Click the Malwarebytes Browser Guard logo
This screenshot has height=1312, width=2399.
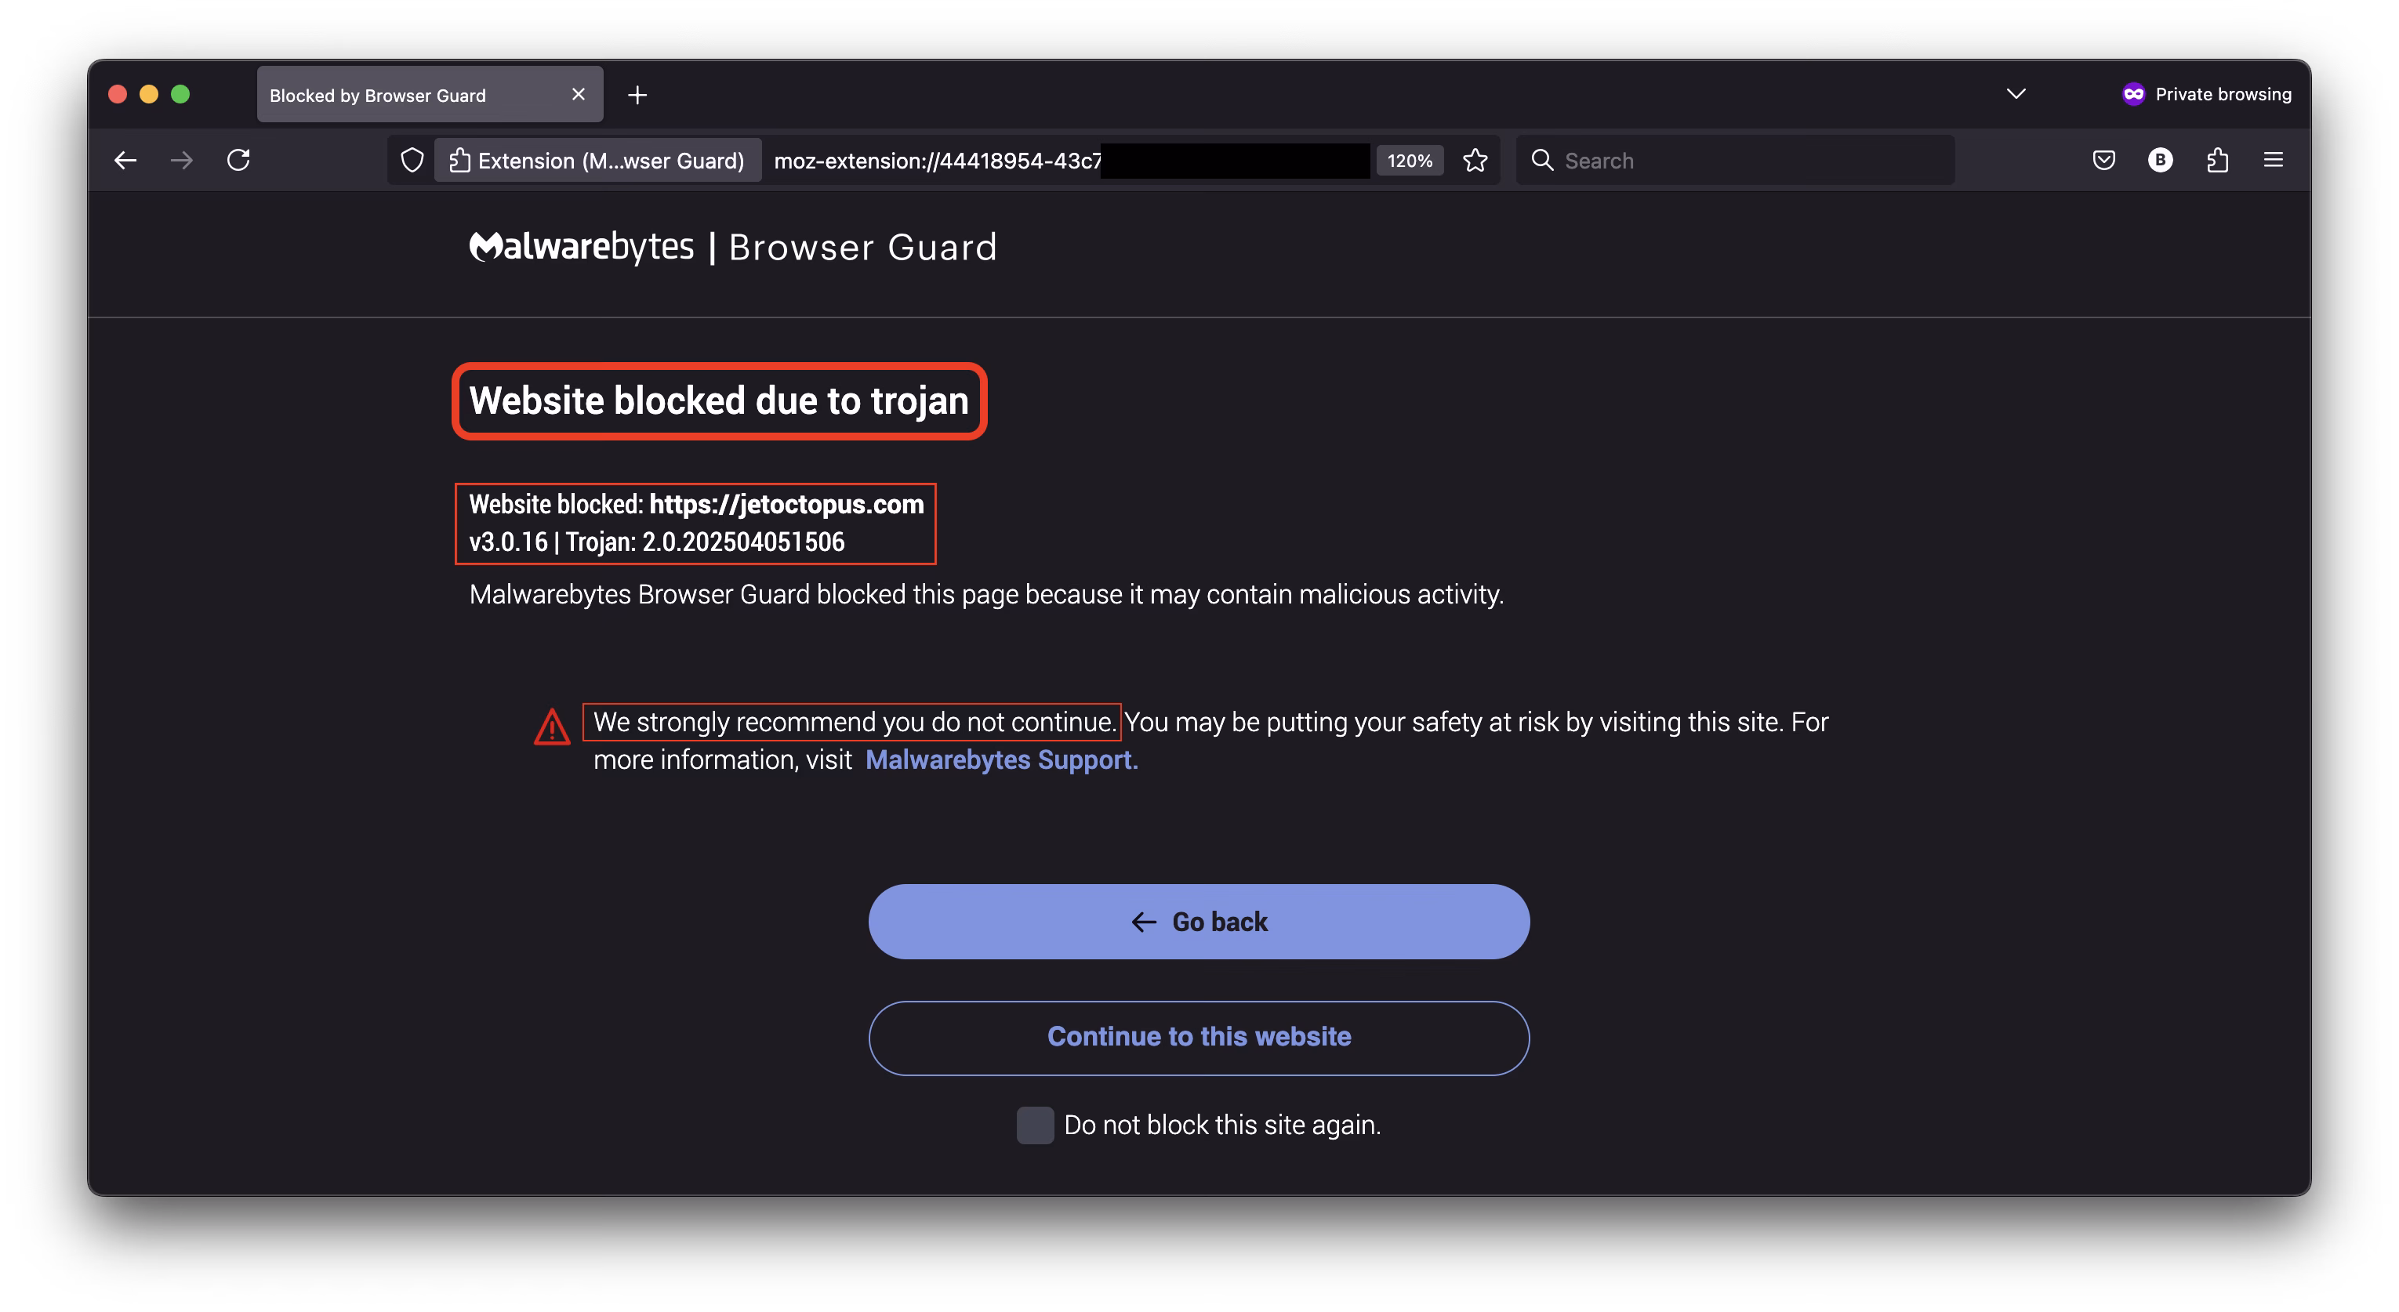tap(732, 247)
